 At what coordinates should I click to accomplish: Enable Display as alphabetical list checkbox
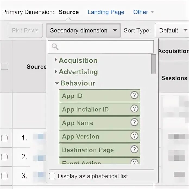pyautogui.click(x=52, y=176)
